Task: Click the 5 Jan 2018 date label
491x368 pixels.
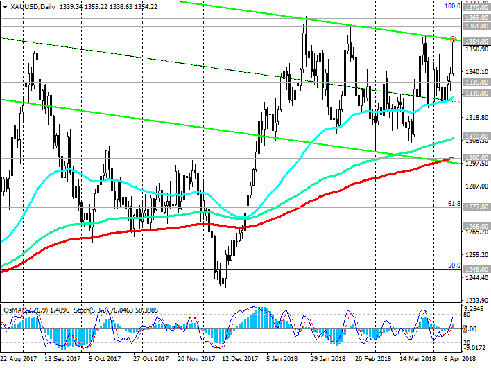Action: [x=282, y=358]
